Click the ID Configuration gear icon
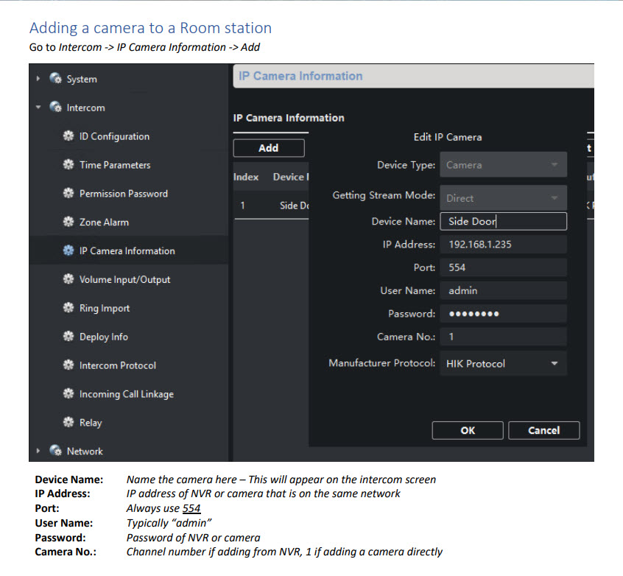This screenshot has width=623, height=576. click(x=68, y=136)
